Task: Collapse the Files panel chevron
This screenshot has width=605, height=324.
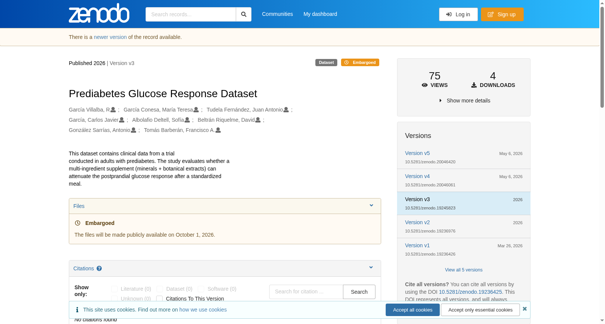Action: tap(371, 206)
